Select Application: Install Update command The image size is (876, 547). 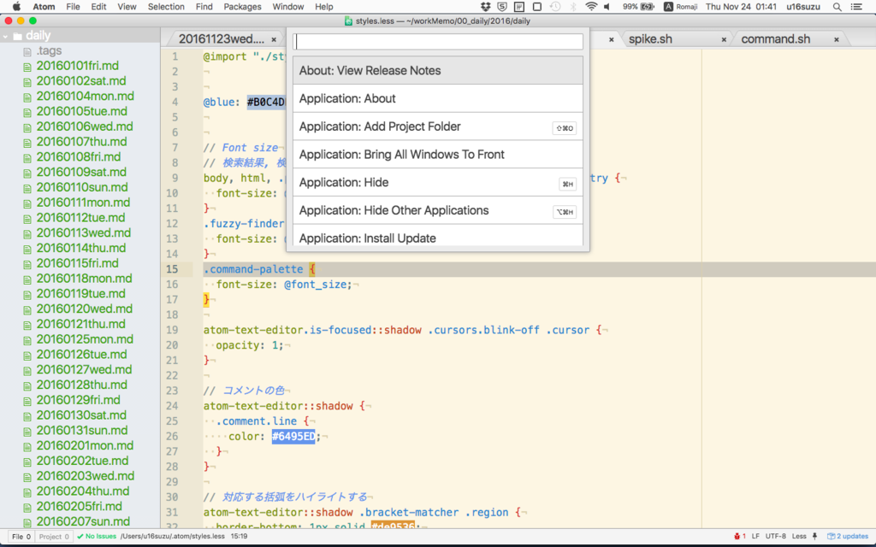pyautogui.click(x=438, y=236)
